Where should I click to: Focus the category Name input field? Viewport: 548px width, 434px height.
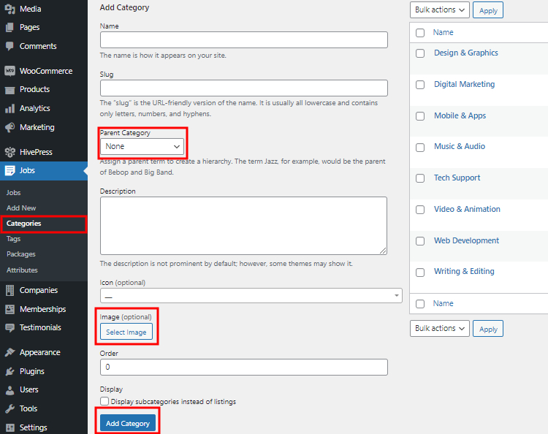pos(244,40)
